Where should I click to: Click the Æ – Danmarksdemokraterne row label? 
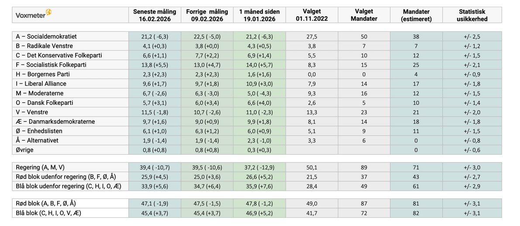point(55,122)
